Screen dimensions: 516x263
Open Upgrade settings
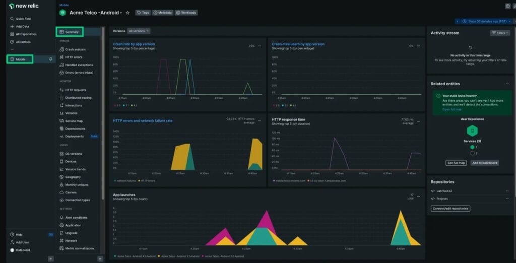pos(69,233)
